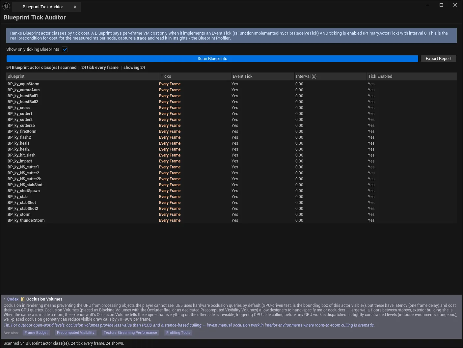Open the Precomputed Visibility see-also tag
This screenshot has width=463, height=348.
(76, 333)
